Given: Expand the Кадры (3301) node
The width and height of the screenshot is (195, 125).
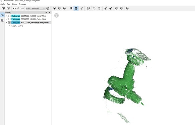Looking at the screenshot, I should [9, 26].
